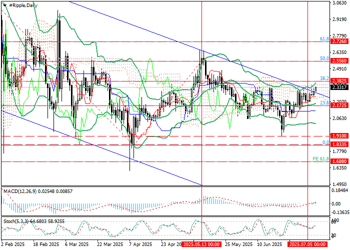Click the Fibonacci 61.8 level label
This screenshot has width=350, height=250.
click(x=324, y=39)
